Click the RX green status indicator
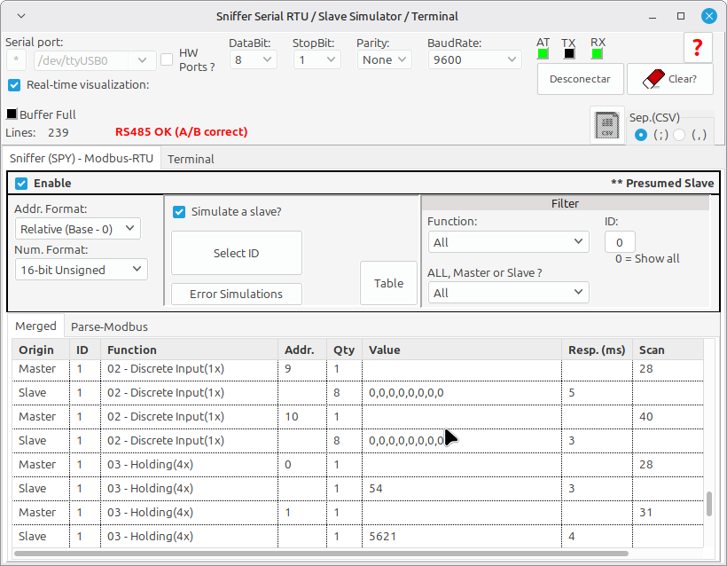This screenshot has height=566, width=727. [597, 54]
